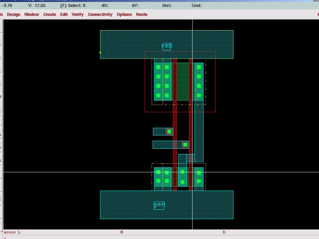Open the Route menu

pyautogui.click(x=142, y=14)
